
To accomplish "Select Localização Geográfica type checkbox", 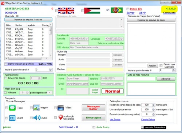I will coord(55,117).
